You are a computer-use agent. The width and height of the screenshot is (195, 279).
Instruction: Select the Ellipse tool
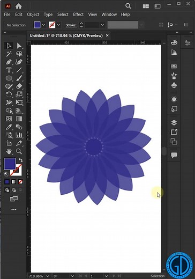(9, 78)
